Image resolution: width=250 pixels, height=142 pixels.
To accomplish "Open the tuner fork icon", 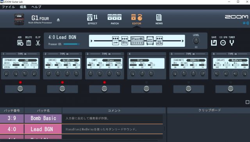I will (232, 43).
